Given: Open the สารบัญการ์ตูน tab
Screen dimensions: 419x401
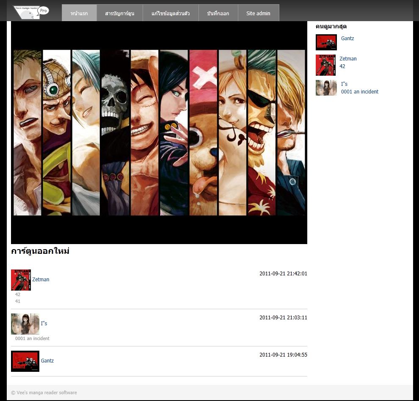Looking at the screenshot, I should tap(120, 13).
